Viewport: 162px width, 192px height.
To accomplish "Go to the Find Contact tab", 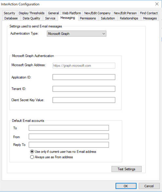I will tap(149, 13).
